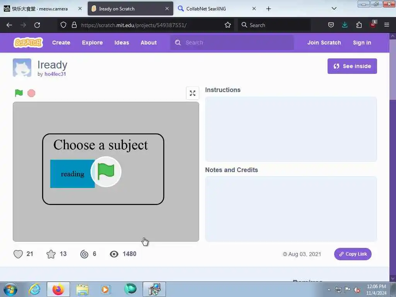This screenshot has width=396, height=297.
Task: Show hidden tray icons arrow
Action: pyautogui.click(x=329, y=290)
